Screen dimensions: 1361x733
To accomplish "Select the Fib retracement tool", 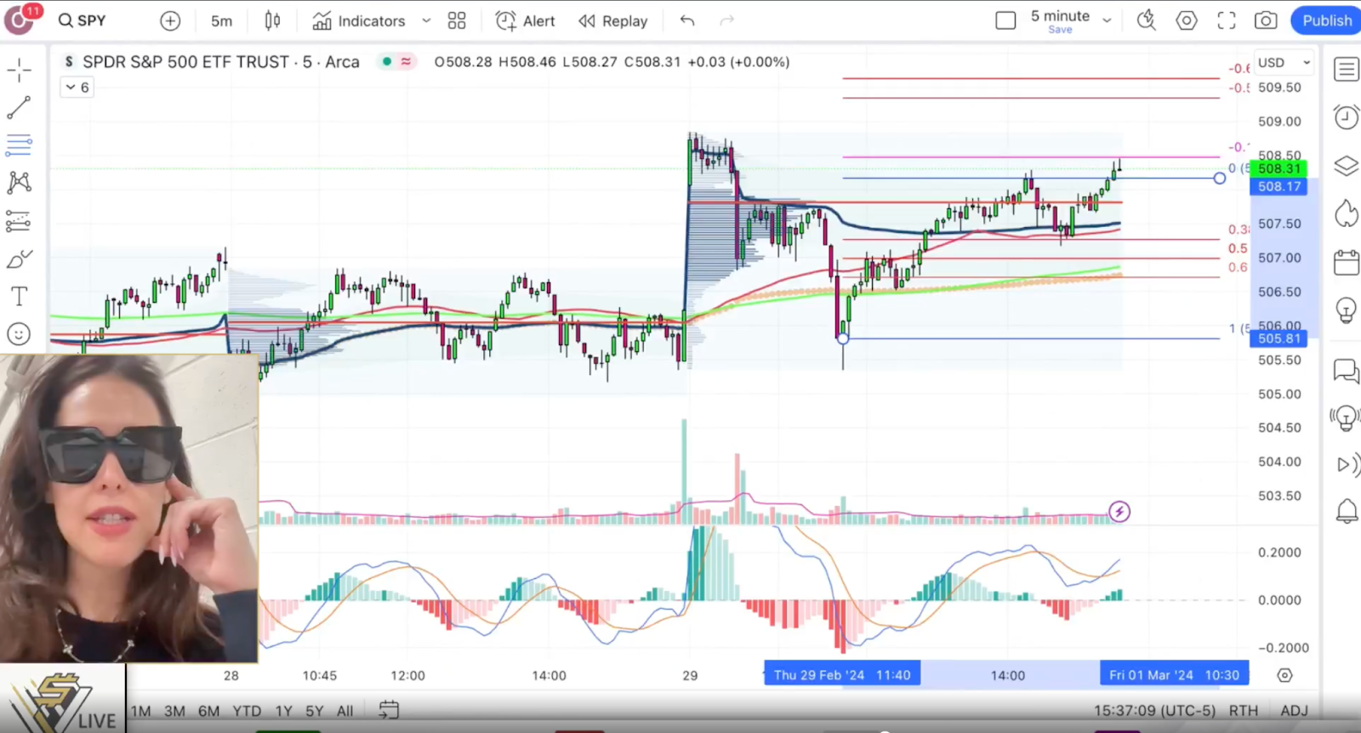I will 19,145.
